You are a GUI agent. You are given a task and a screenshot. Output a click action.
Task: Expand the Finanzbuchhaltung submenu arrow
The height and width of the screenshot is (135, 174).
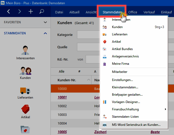(x=165, y=109)
